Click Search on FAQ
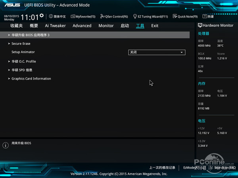Viewport: 238px width, 178px height. point(225,168)
